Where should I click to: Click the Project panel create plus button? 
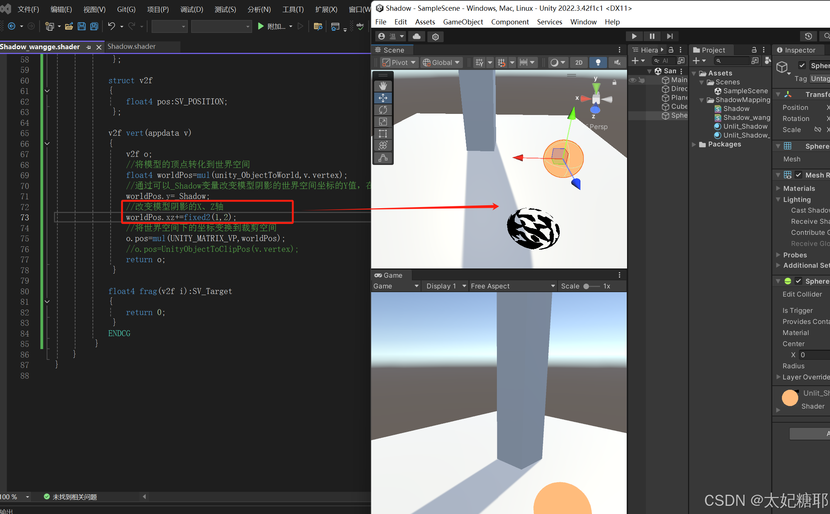click(699, 61)
